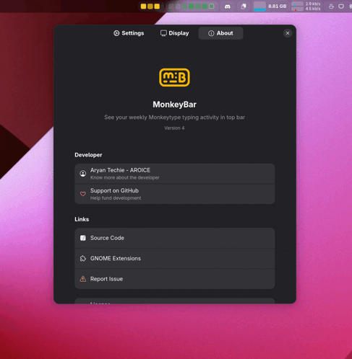Open the Support on GitHub row

pos(175,194)
